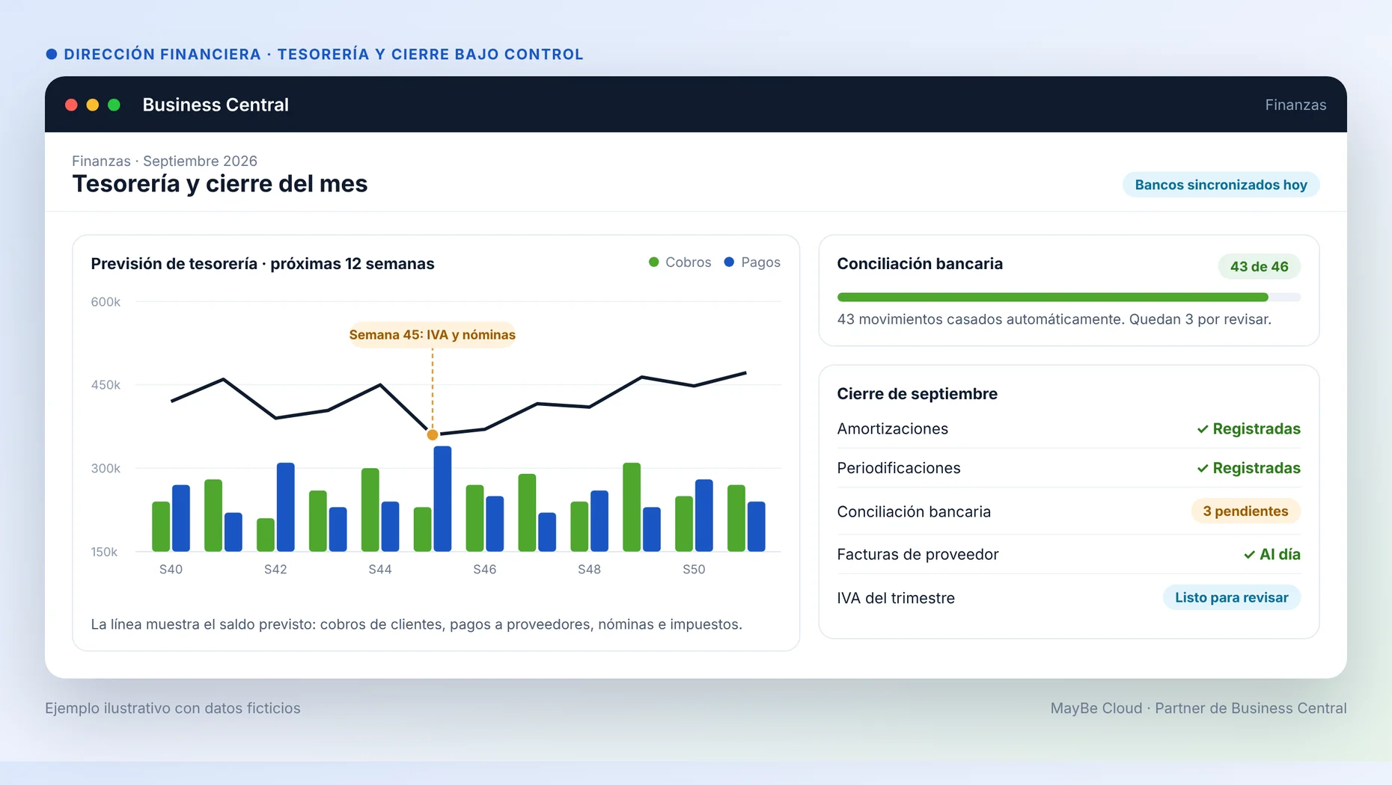This screenshot has width=1392, height=785.
Task: Open the Finanzas label in title bar
Action: click(1295, 105)
